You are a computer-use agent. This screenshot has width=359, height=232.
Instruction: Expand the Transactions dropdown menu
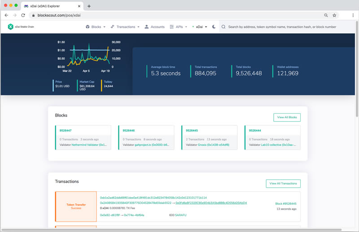coord(125,27)
